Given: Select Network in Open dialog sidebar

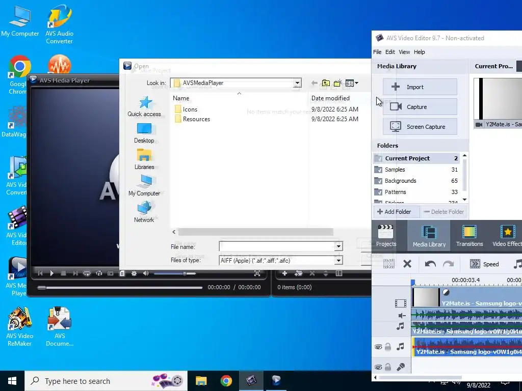Looking at the screenshot, I should pyautogui.click(x=144, y=212).
